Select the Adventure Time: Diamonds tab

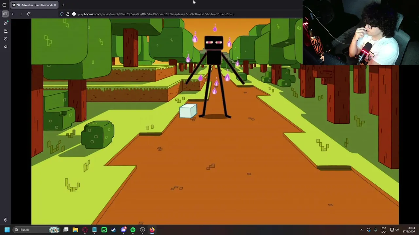[x=34, y=5]
